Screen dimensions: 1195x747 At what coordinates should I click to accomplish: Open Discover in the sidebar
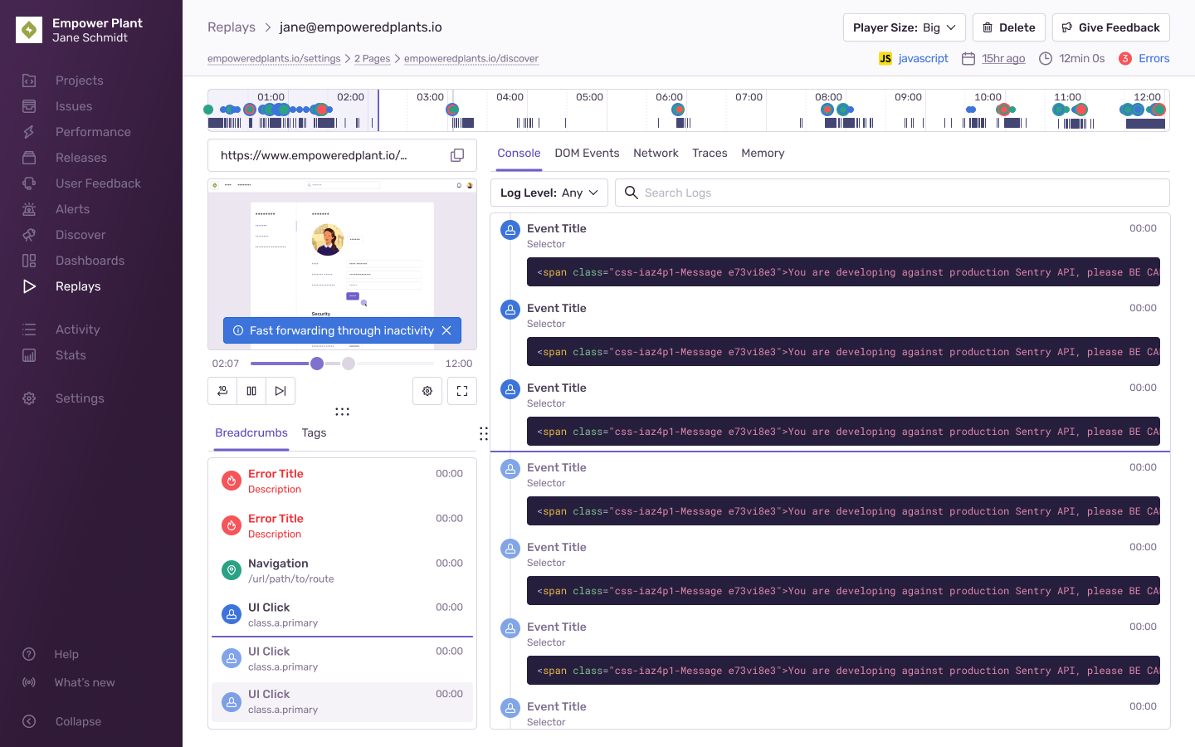coord(80,235)
